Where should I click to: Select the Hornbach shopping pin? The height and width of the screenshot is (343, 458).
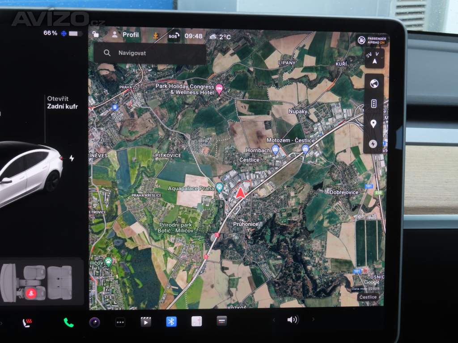(275, 150)
